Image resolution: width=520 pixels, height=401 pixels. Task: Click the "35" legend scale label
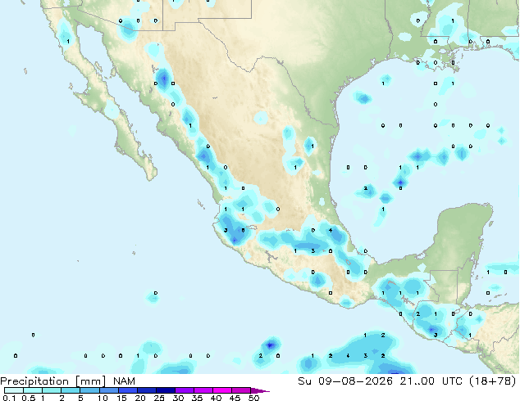click(197, 398)
